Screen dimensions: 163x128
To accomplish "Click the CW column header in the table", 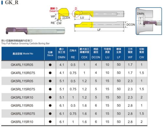I will pyautogui.click(x=141, y=54).
